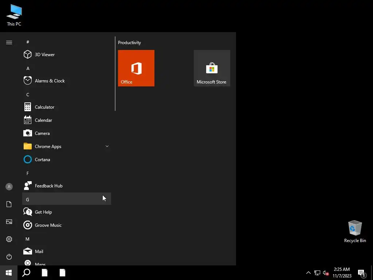The image size is (373, 280).
Task: Open the Get Help app
Action: tap(67, 212)
